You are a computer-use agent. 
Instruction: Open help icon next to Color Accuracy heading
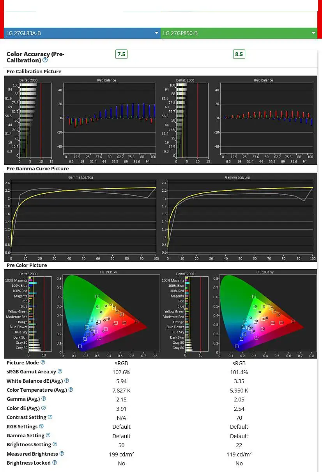(45, 60)
